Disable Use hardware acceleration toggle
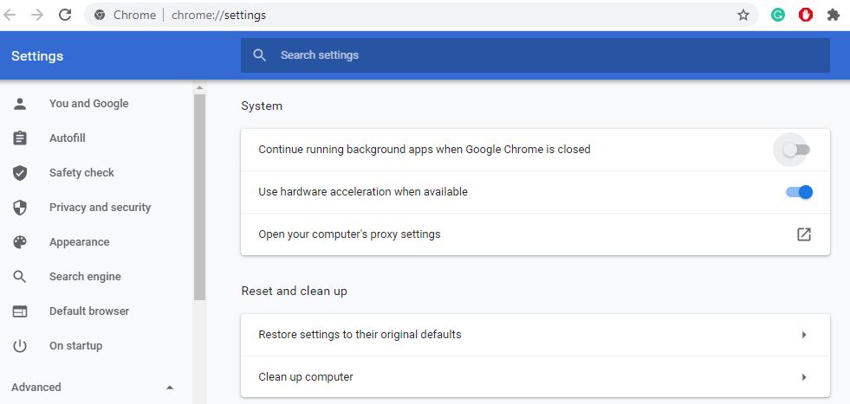 799,192
